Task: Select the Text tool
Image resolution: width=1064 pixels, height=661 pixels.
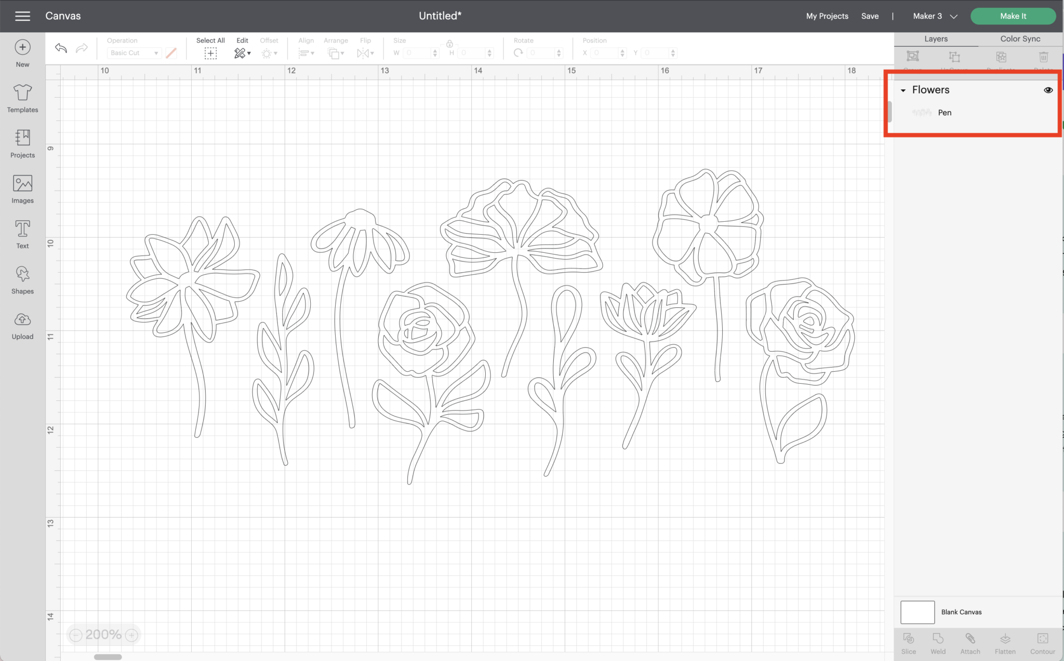Action: tap(22, 234)
